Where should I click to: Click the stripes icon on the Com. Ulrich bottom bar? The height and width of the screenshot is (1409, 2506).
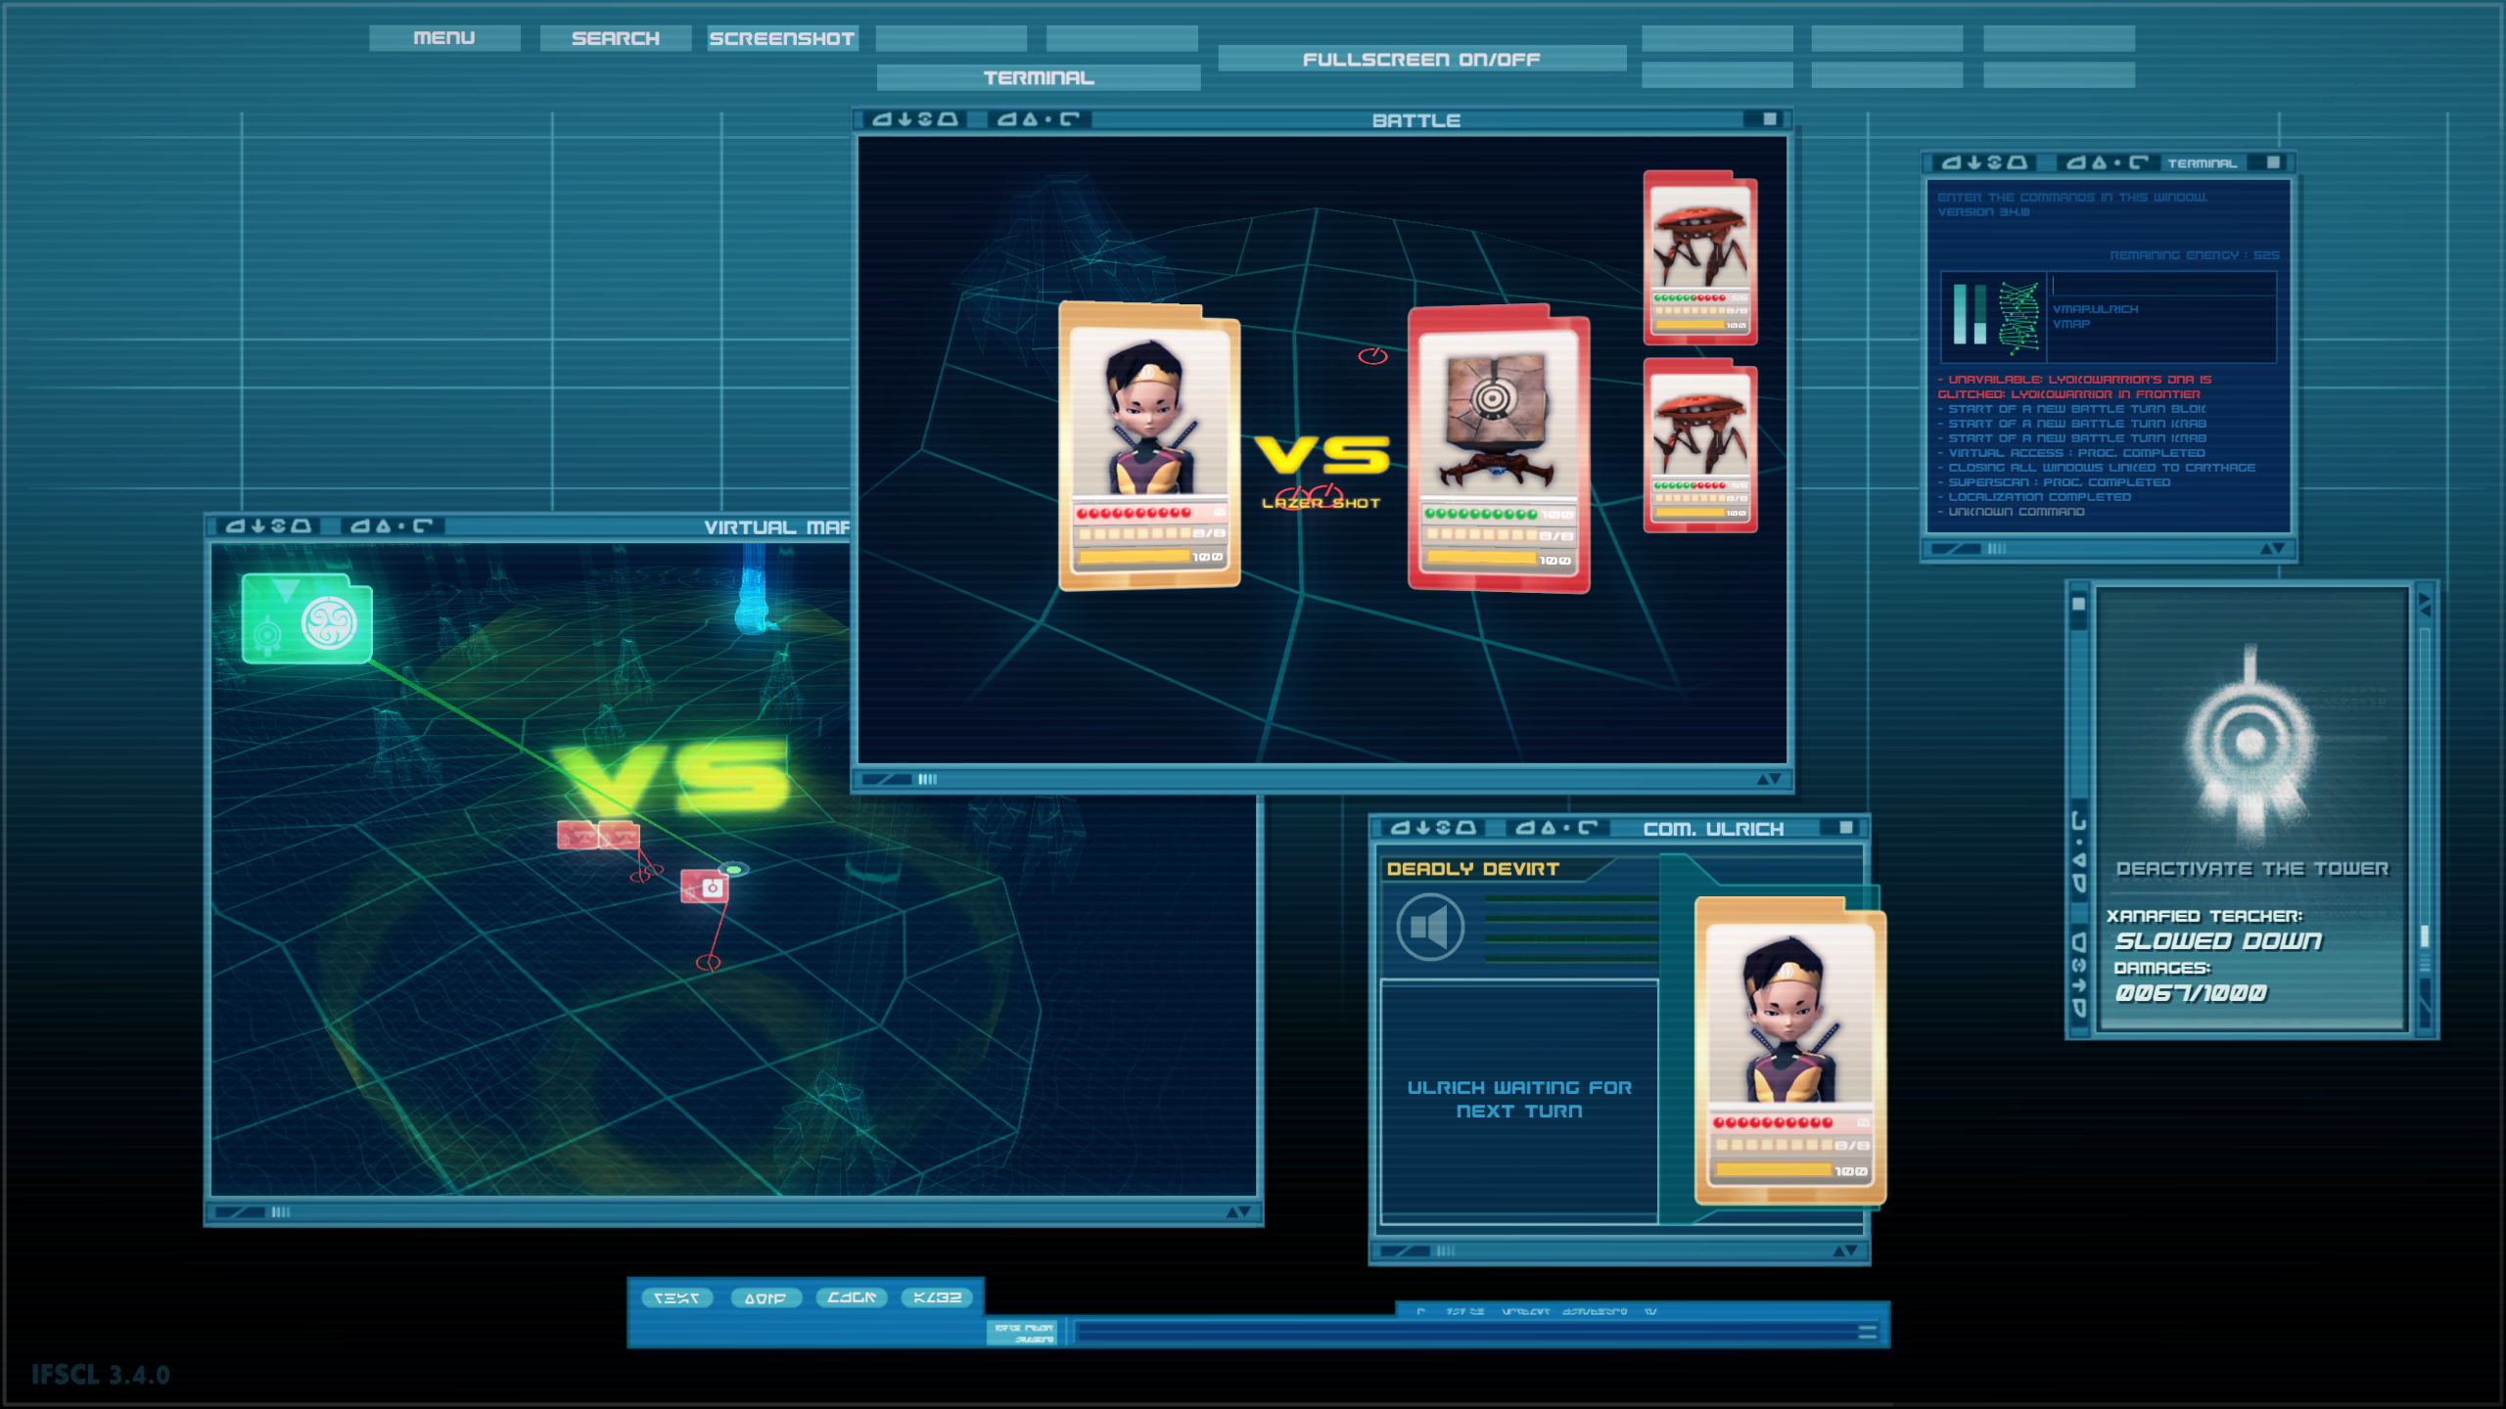(x=1446, y=1251)
